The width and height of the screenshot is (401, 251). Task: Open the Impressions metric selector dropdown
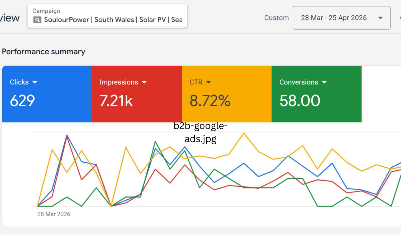point(145,82)
